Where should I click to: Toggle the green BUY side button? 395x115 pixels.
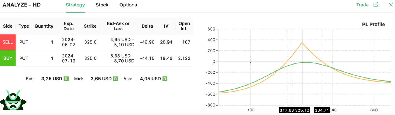[x=8, y=58]
